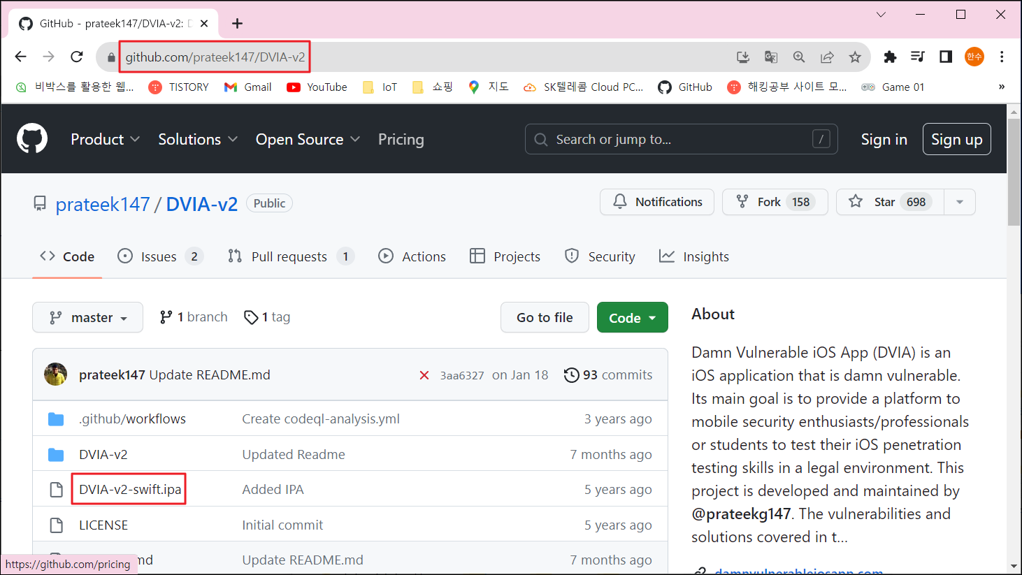Click the Sign up button

pos(956,139)
